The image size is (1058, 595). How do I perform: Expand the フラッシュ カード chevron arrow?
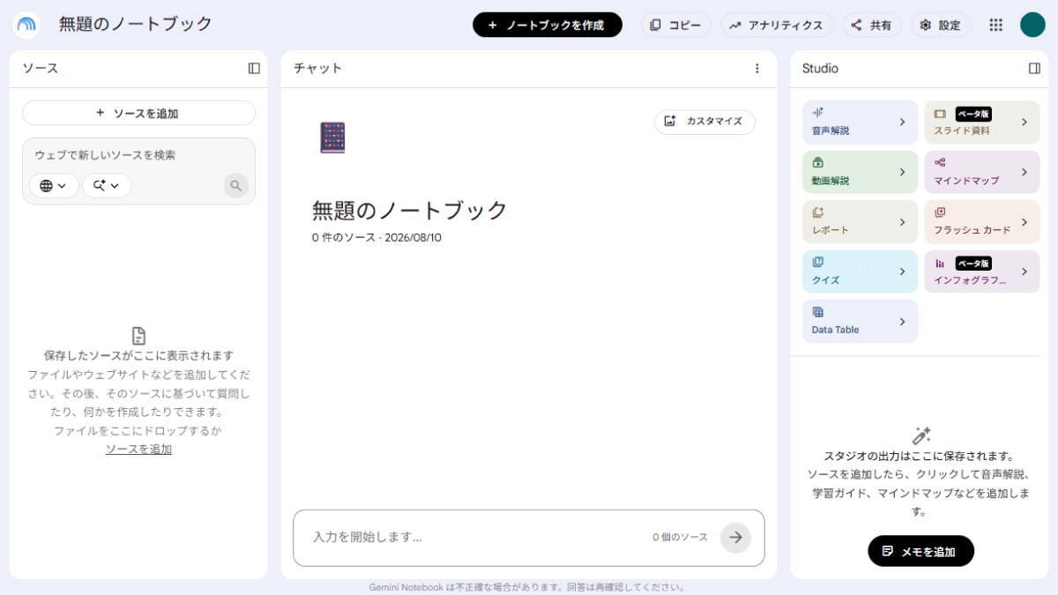pos(1024,222)
